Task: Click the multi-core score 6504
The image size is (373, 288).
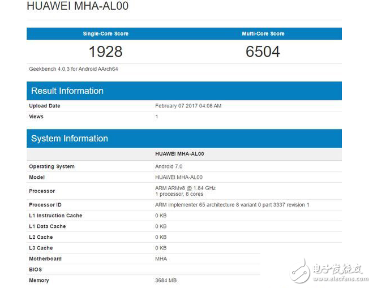Action: click(263, 52)
